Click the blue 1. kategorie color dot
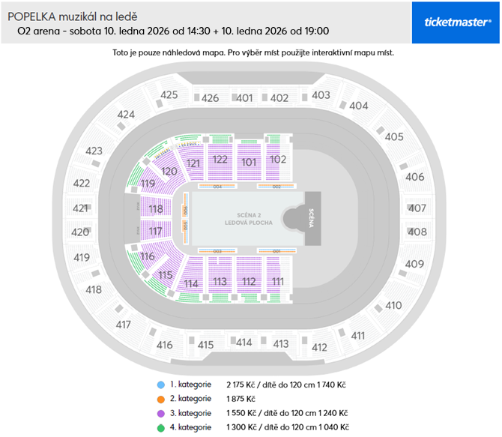This screenshot has height=437, width=502. pos(160,385)
